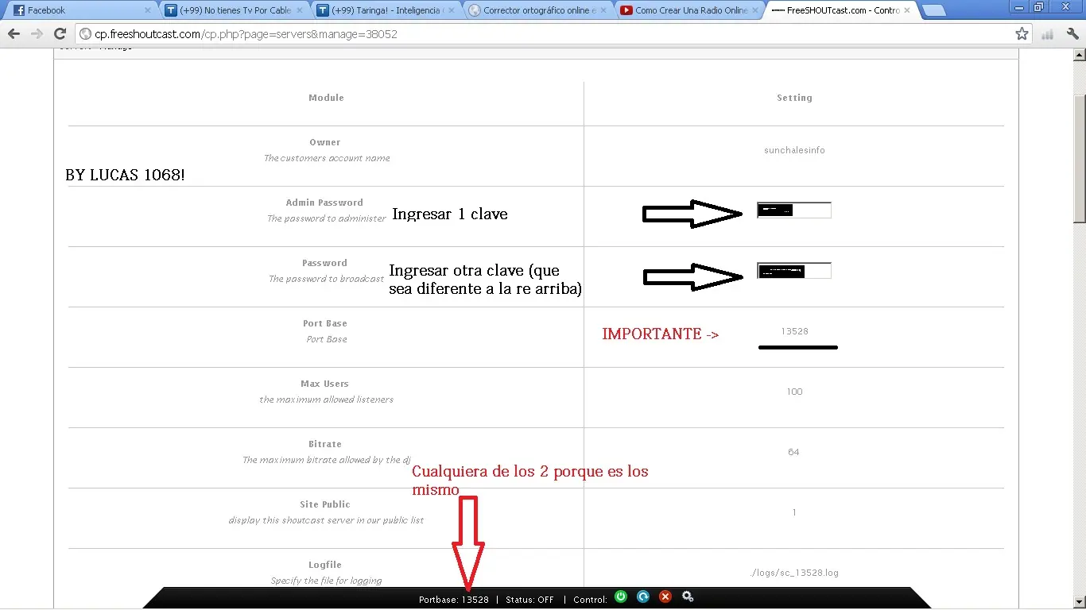
Task: Click the Owner row label
Action: pyautogui.click(x=325, y=142)
